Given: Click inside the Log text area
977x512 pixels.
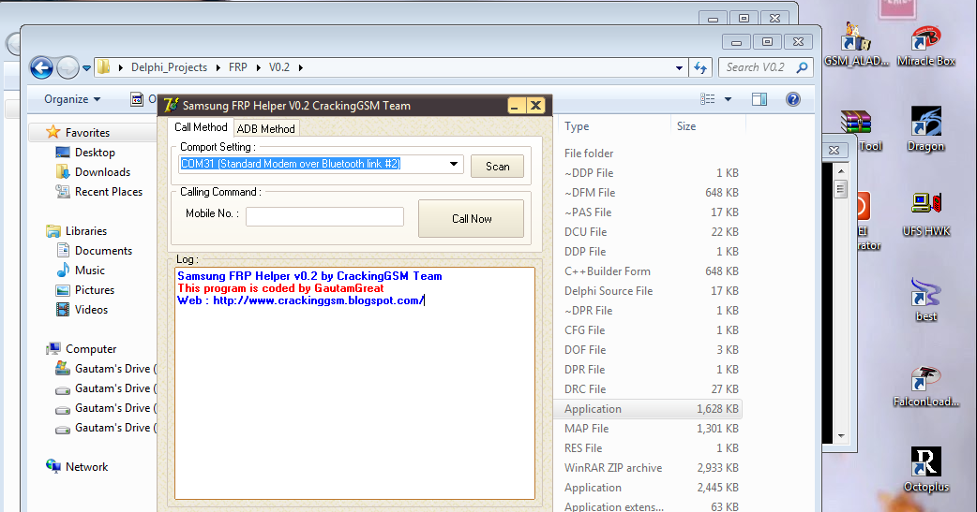Looking at the screenshot, I should pos(354,383).
